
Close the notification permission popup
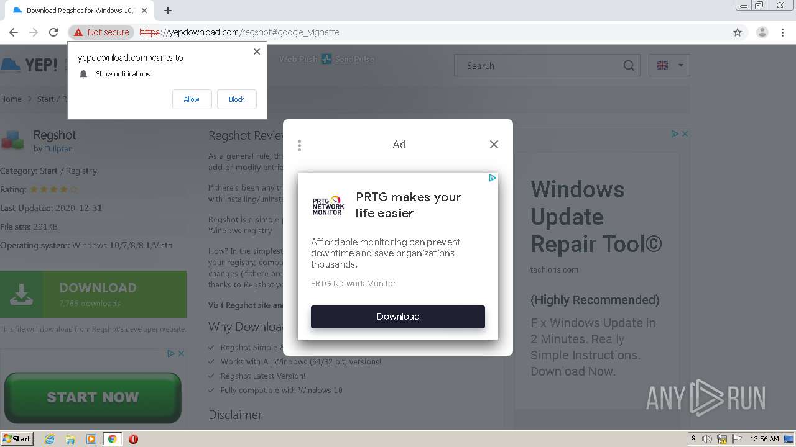click(x=257, y=52)
